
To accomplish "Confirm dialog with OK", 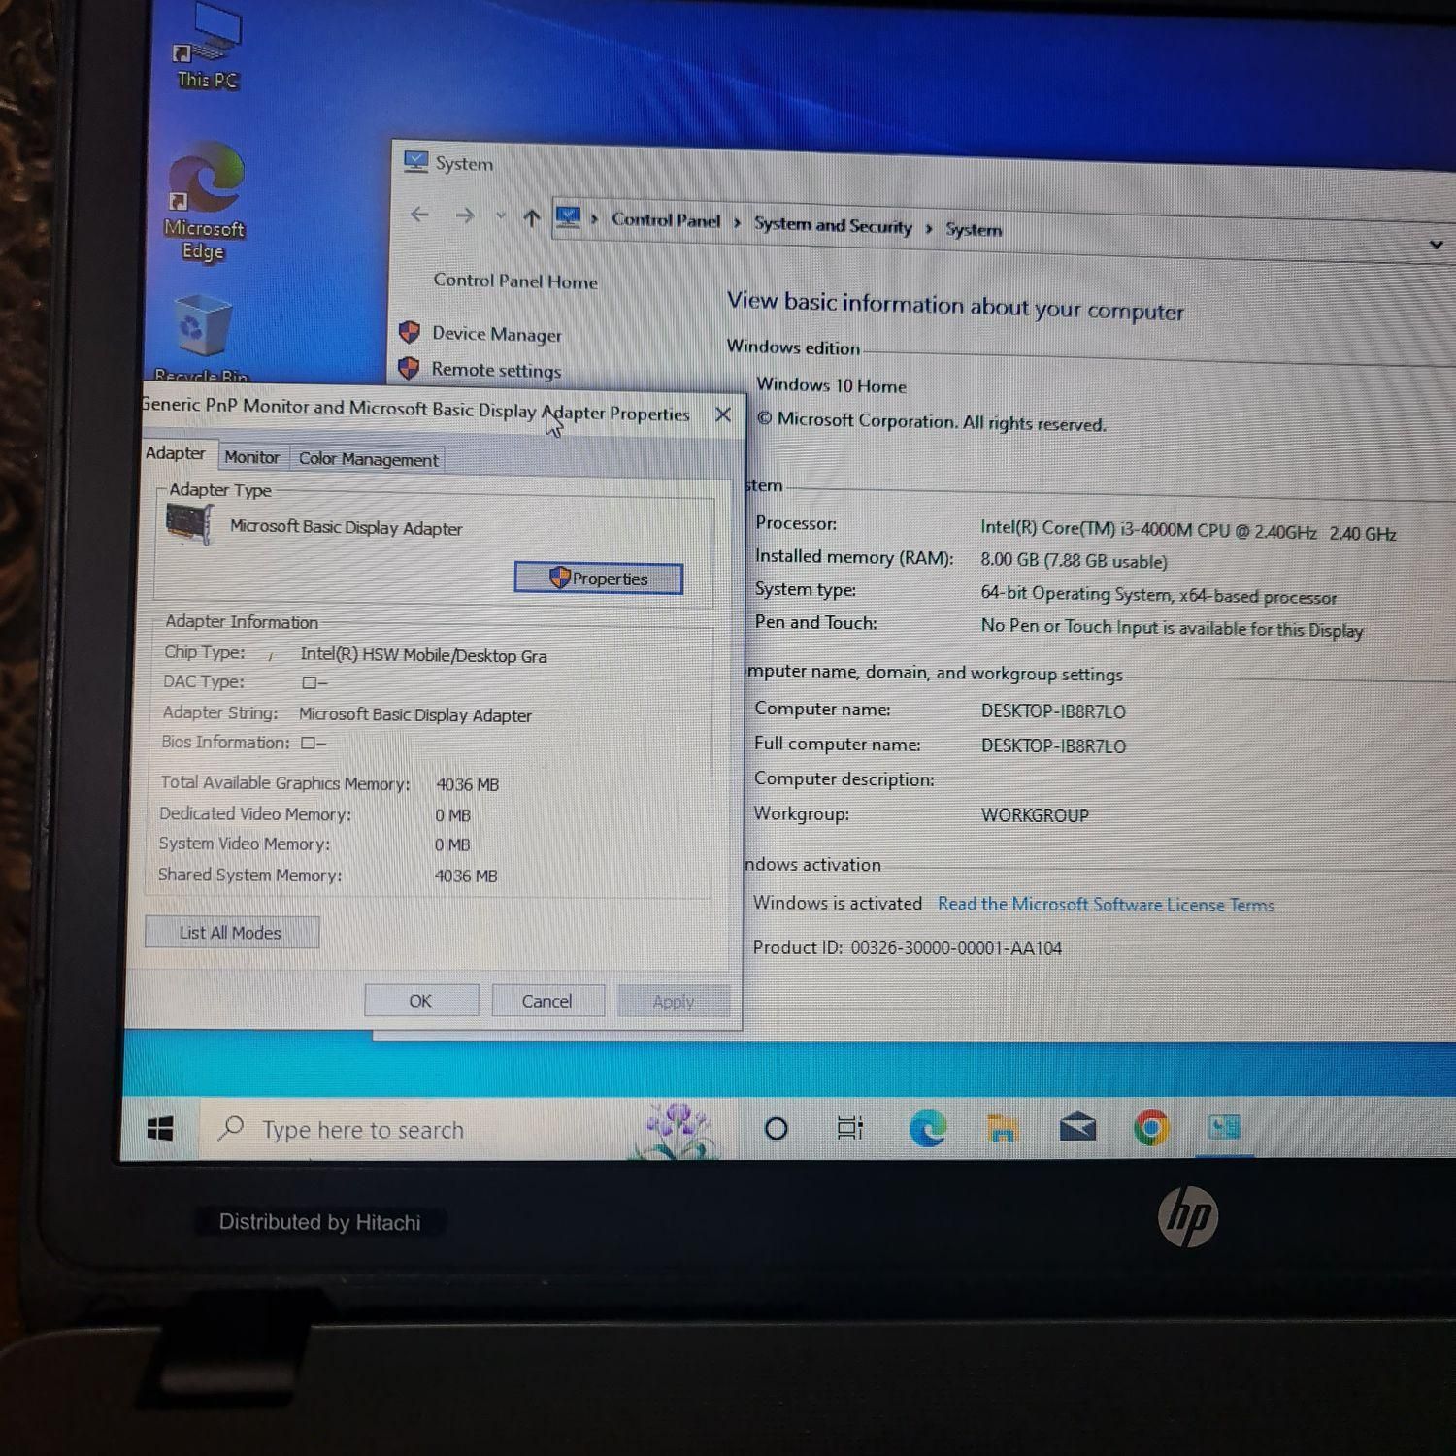I will [x=420, y=1001].
